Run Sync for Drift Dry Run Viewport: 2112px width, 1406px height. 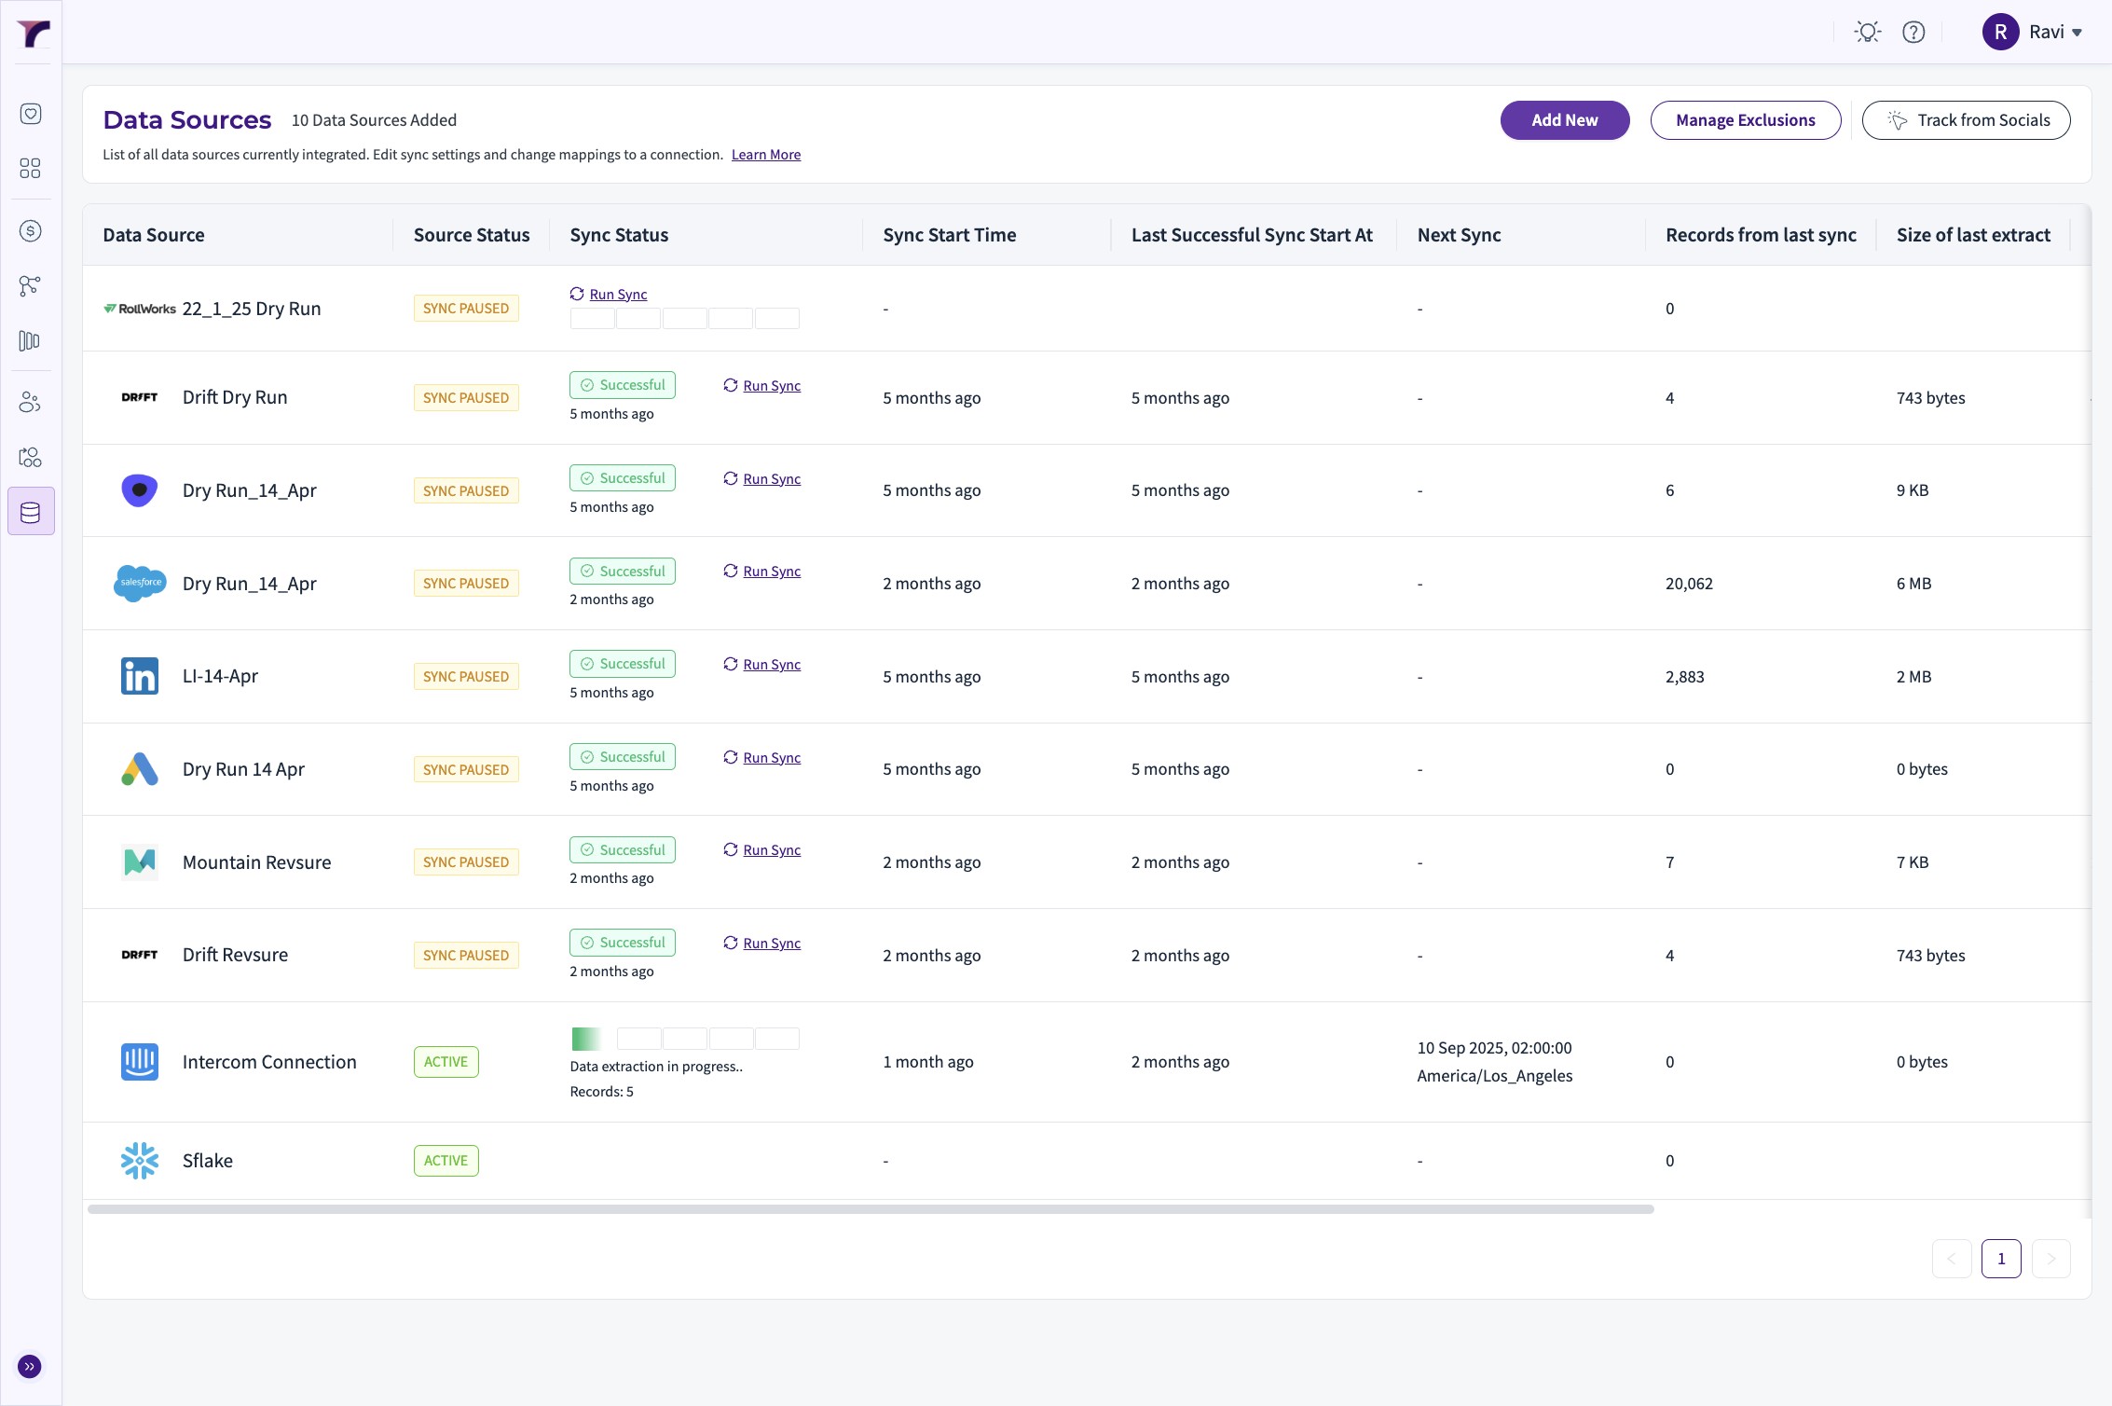pos(771,386)
